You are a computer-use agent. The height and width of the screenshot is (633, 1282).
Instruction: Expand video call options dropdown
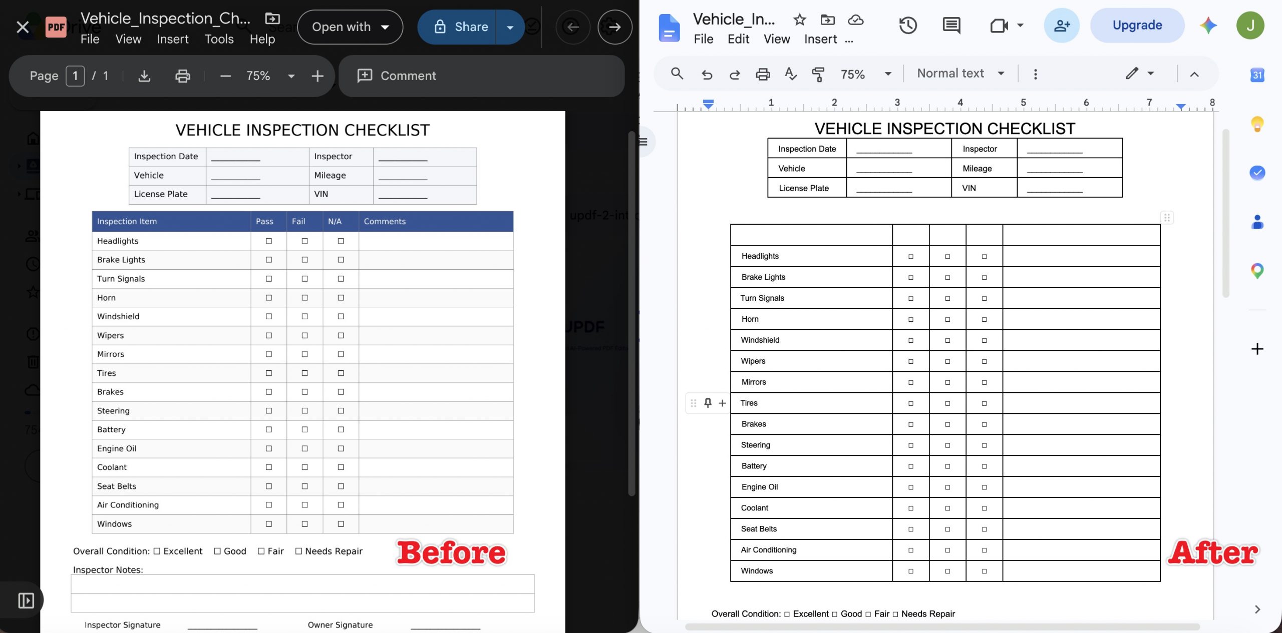click(x=1020, y=25)
